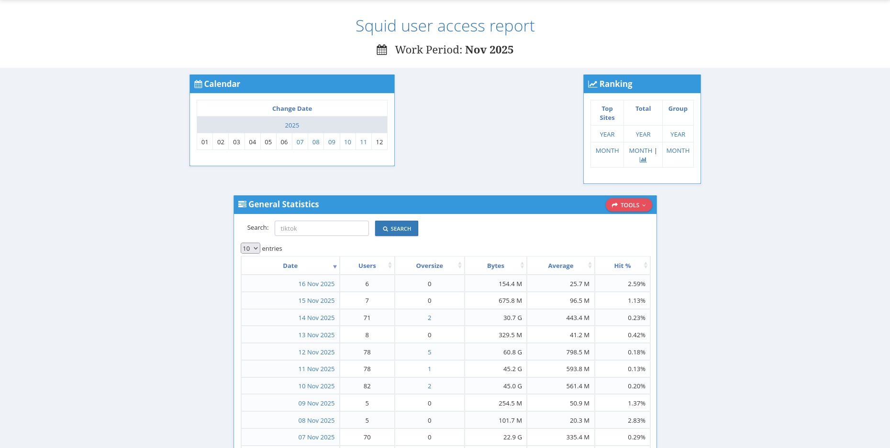Click month 12 in calendar
Viewport: 890px width, 448px height.
point(379,142)
